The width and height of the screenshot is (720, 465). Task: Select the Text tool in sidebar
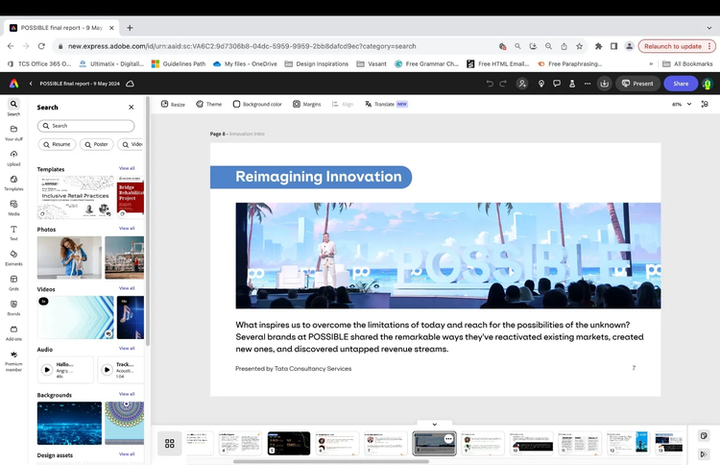tap(13, 232)
